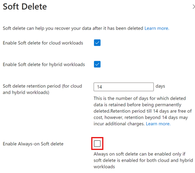Uncheck Enable Soft delete for hybrid workloads
Viewport: 195px width, 173px height.
click(97, 64)
